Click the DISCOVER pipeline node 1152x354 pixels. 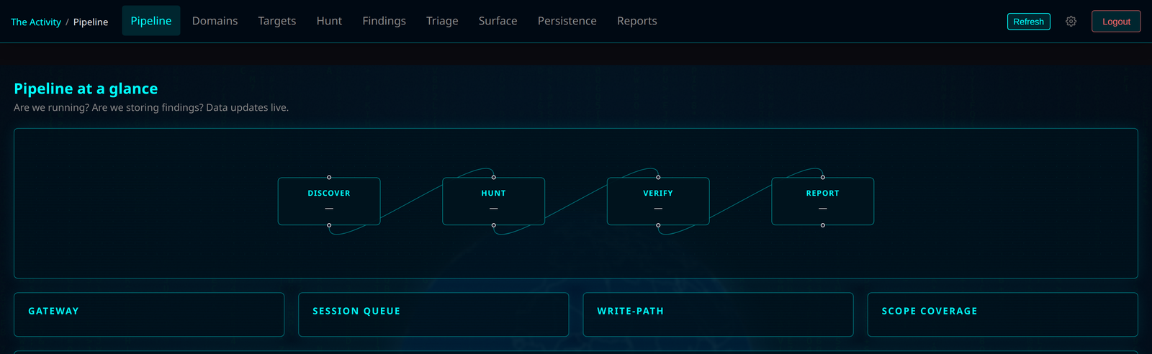(329, 201)
